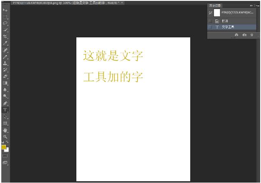Collapse the history panel with double-arrow icon
Screen dimensions: 261x183
click(x=251, y=6)
